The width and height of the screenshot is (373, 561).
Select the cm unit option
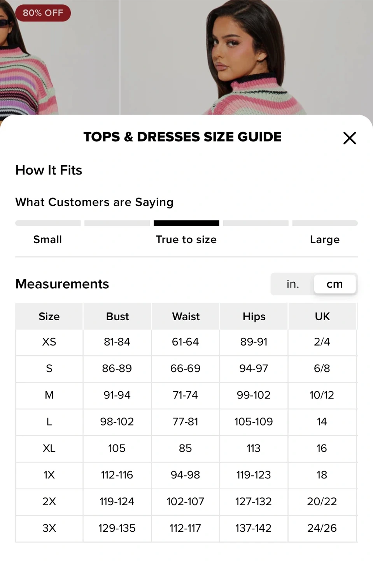(x=334, y=284)
